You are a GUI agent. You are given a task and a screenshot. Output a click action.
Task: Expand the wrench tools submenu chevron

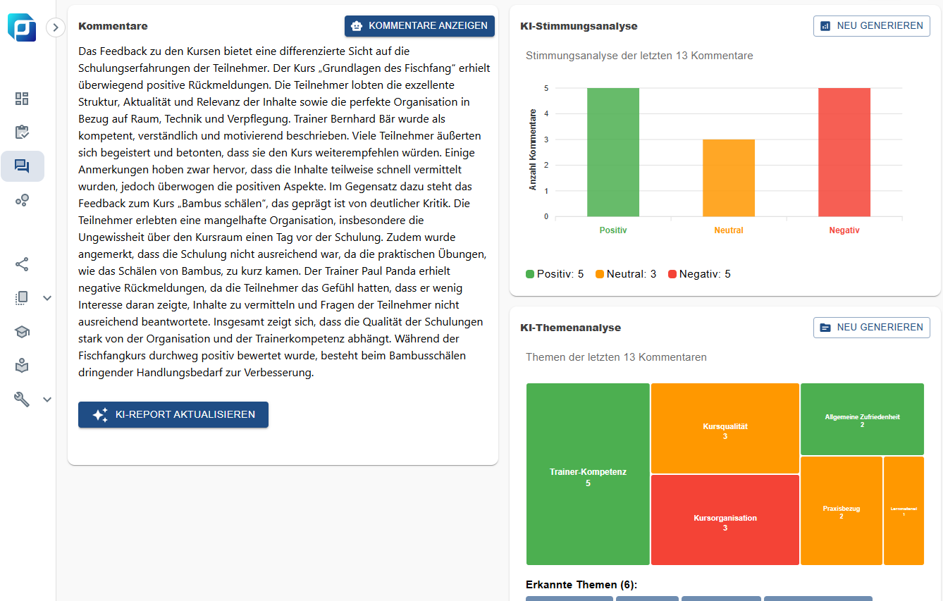tap(47, 399)
